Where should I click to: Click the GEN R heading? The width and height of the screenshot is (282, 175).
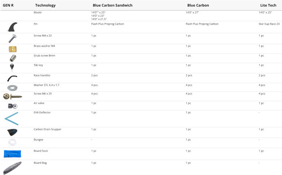[x=8, y=5]
